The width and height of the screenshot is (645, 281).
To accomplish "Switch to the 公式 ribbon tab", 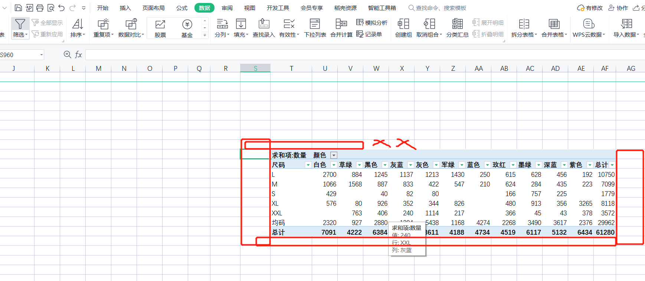I will (x=181, y=8).
